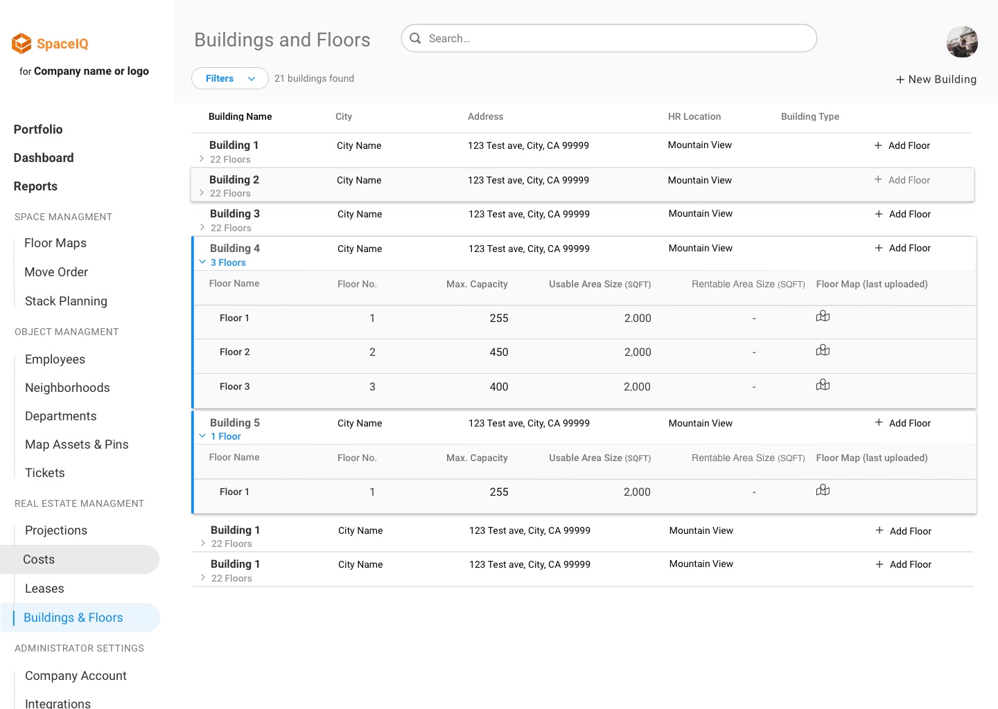998x709 pixels.
Task: Expand last Building 1 22 Floors chevron
Action: [x=203, y=578]
